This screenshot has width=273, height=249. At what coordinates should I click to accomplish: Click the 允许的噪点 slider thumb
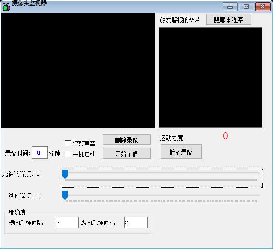click(65, 174)
